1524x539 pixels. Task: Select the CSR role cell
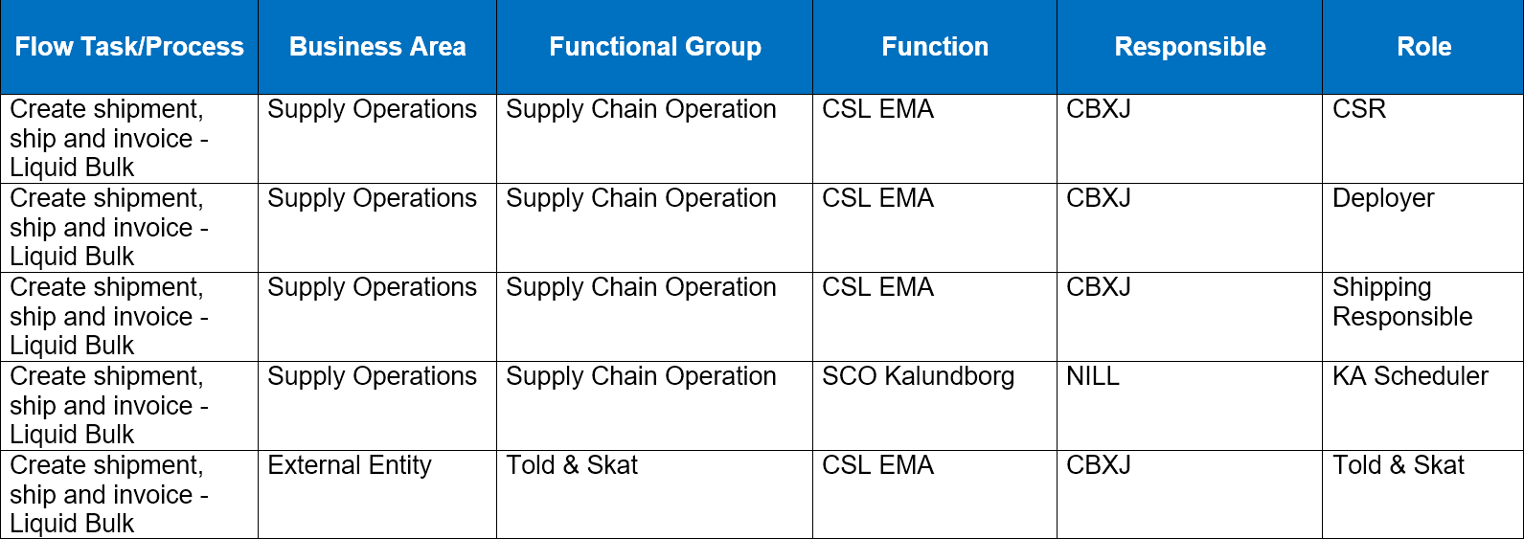click(x=1423, y=139)
